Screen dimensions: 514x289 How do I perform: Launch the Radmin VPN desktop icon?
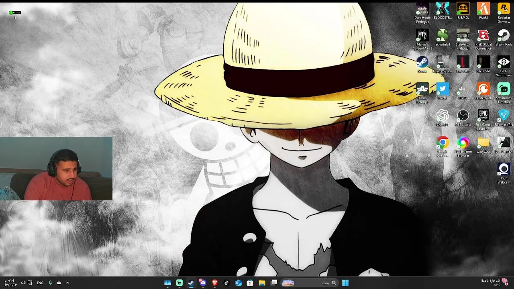(504, 118)
